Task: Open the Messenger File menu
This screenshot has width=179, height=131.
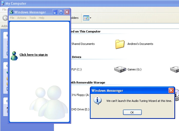Action: tap(12, 18)
